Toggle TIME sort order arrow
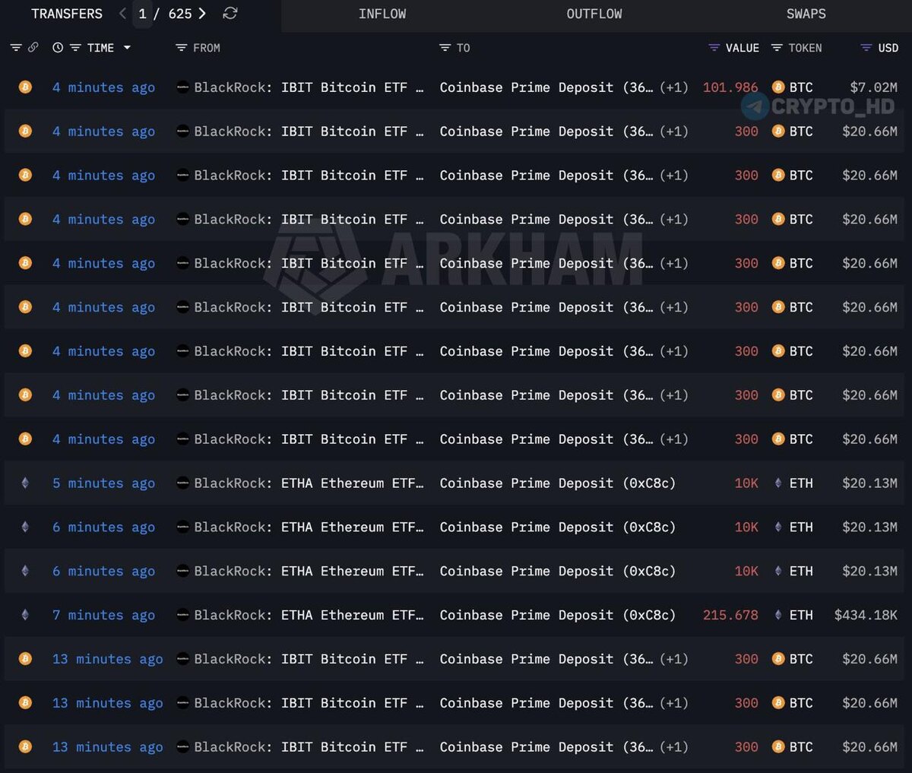This screenshot has height=773, width=912. pyautogui.click(x=127, y=48)
